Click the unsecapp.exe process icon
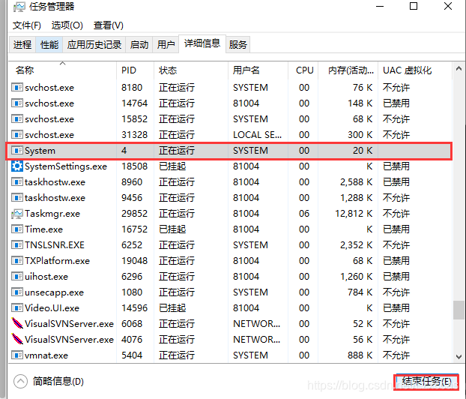The height and width of the screenshot is (399, 466). click(17, 292)
